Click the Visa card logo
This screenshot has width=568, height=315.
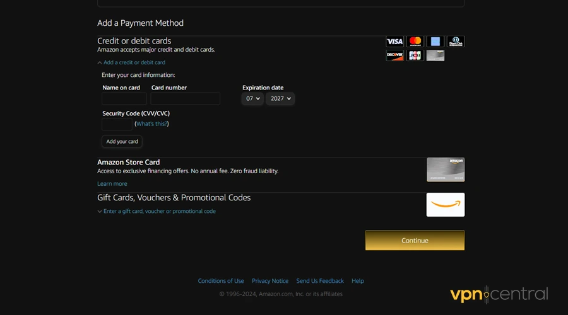394,42
